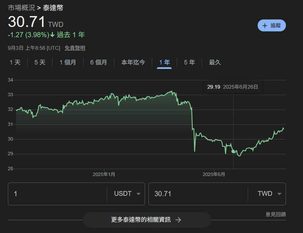Click the plus icon on 追蹤 button
This screenshot has width=303, height=233.
265,26
